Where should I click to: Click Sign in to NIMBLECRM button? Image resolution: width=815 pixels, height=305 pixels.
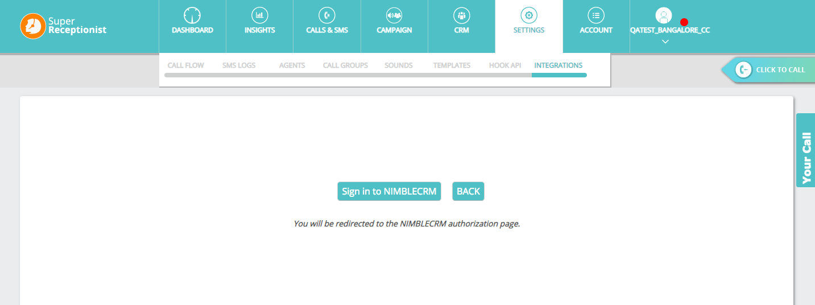(389, 191)
